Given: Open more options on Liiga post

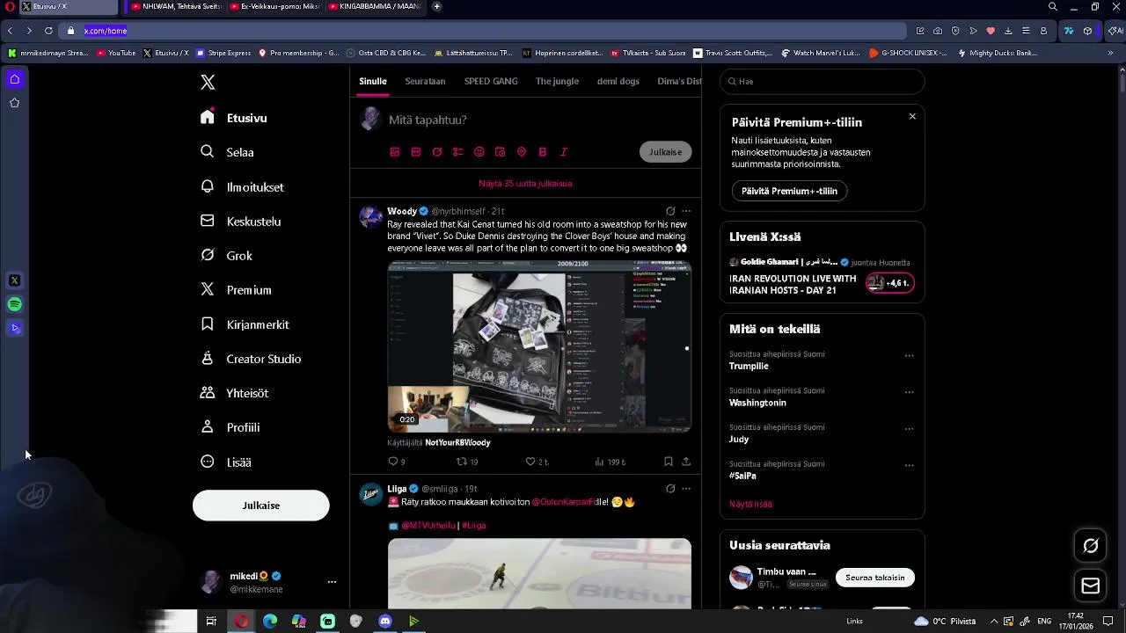Looking at the screenshot, I should (x=686, y=489).
